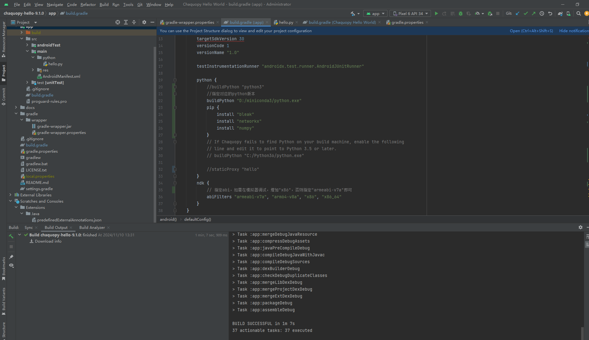Start debugging with the Debug bug icon
589x340 pixels.
[460, 13]
